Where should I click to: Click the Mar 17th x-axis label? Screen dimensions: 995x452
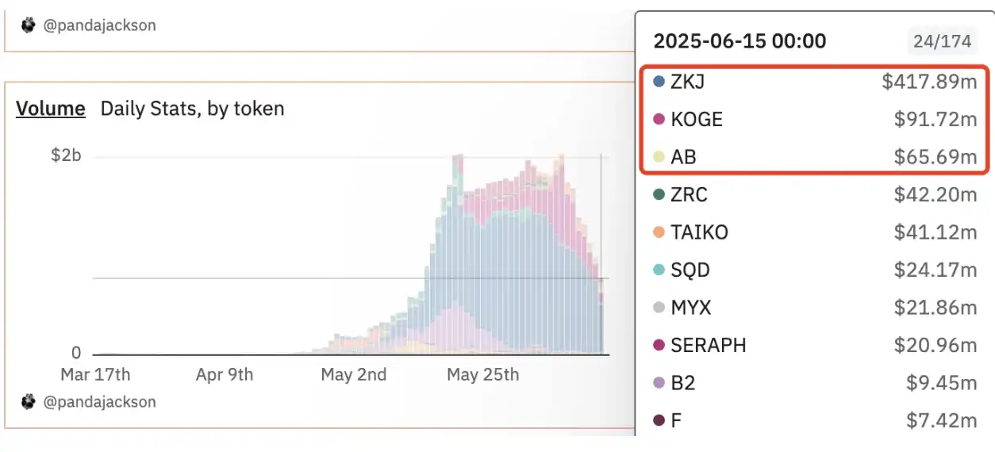pos(95,374)
